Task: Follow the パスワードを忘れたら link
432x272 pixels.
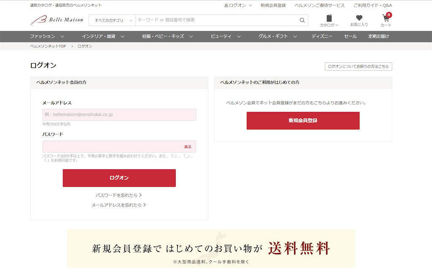Action: tap(119, 195)
